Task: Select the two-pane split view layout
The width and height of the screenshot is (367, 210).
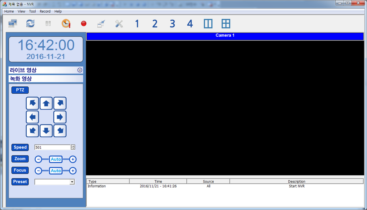Action: point(208,24)
